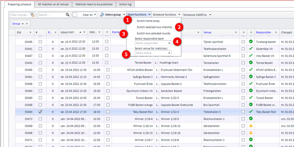The height and width of the screenshot is (147, 294).
Task: Open the Oid column filter pin
Action: [31, 32]
